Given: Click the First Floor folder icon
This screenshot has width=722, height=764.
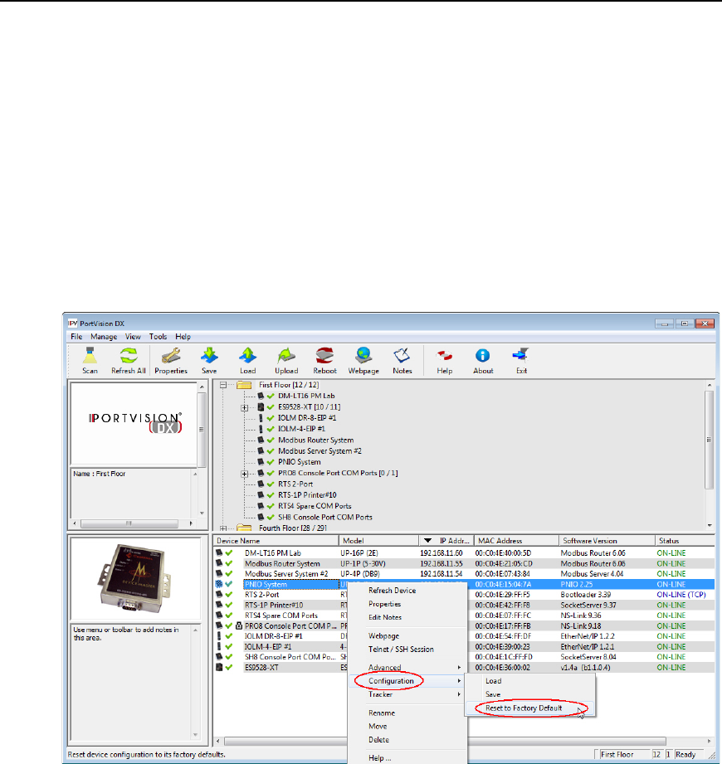Looking at the screenshot, I should 244,385.
